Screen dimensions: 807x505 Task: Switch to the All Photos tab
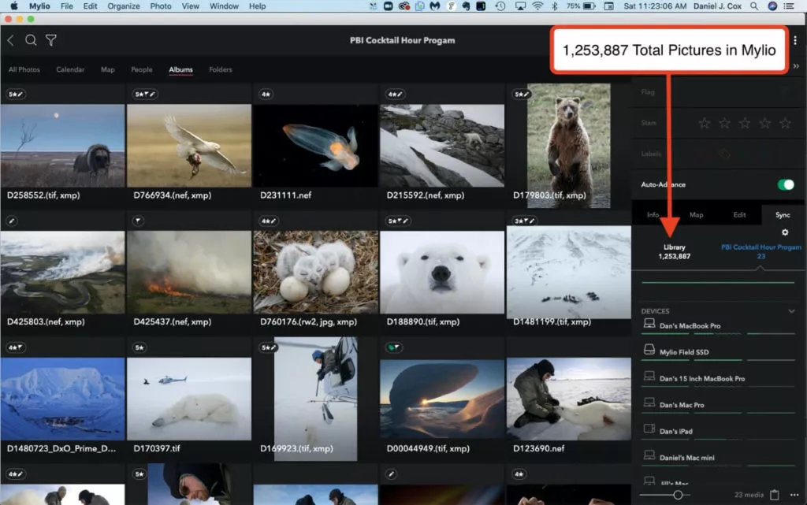pos(24,69)
